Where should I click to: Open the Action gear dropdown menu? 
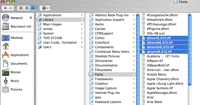(x=45, y=8)
